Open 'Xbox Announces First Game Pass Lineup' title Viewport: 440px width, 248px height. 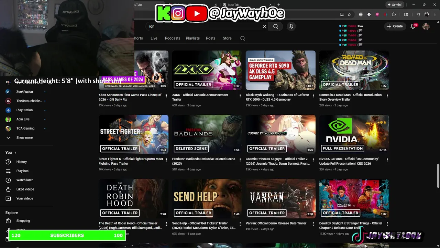pyautogui.click(x=130, y=97)
